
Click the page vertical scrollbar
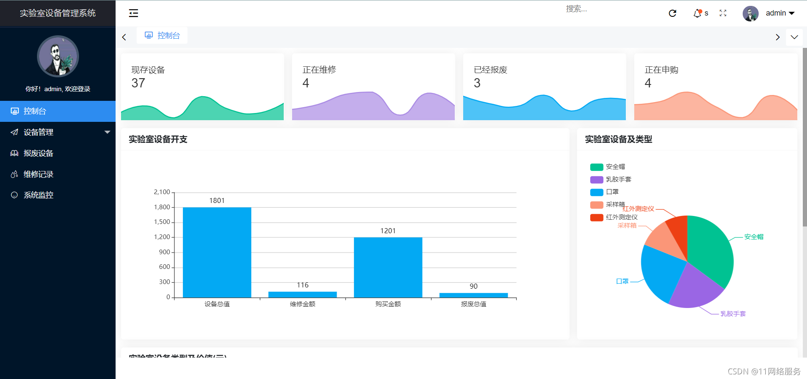coord(804,137)
